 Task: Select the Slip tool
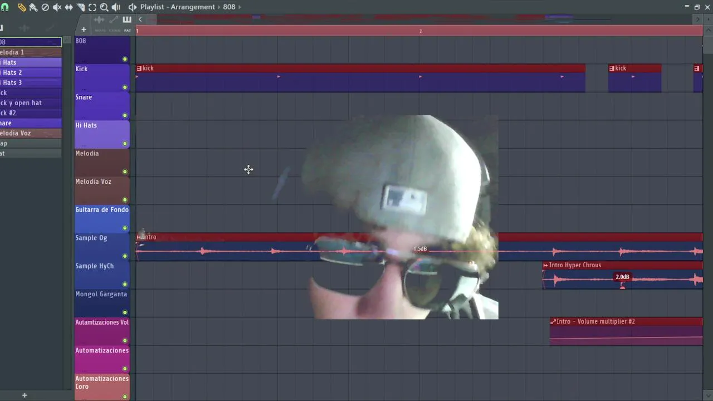pos(69,7)
